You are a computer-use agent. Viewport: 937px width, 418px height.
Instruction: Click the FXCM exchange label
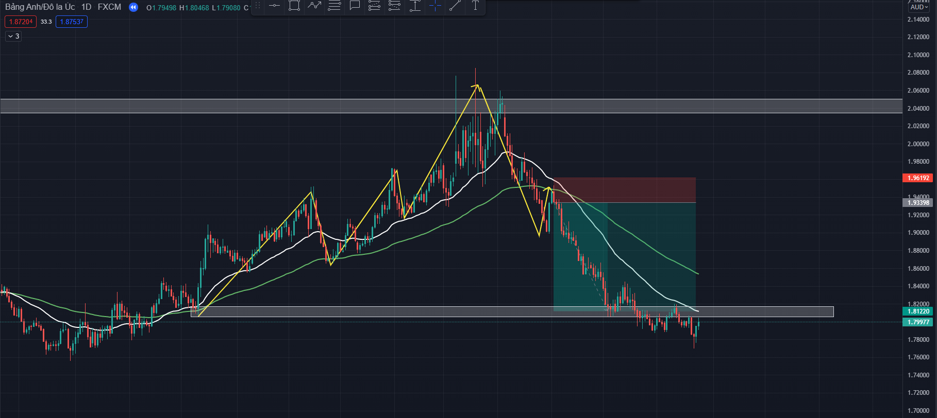(x=109, y=7)
